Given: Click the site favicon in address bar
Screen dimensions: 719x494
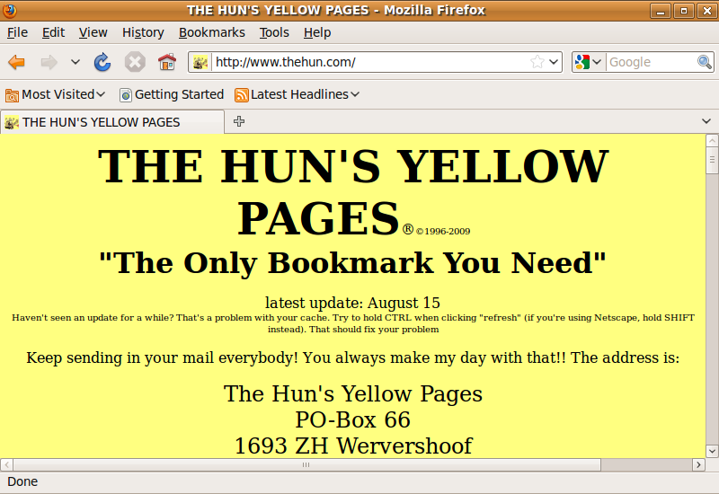Looking at the screenshot, I should (x=200, y=62).
